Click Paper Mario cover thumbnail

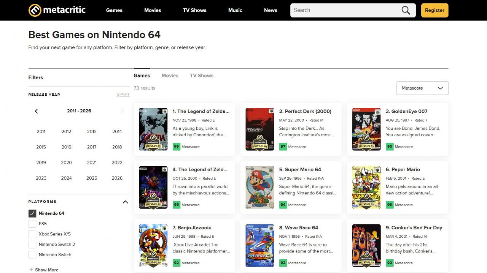pos(366,187)
